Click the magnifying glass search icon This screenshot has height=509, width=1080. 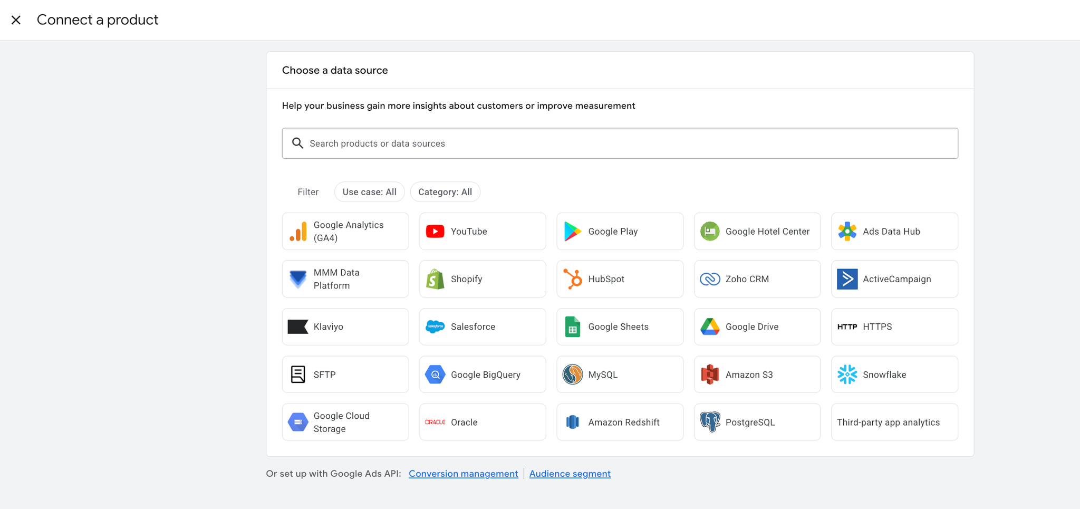point(298,143)
